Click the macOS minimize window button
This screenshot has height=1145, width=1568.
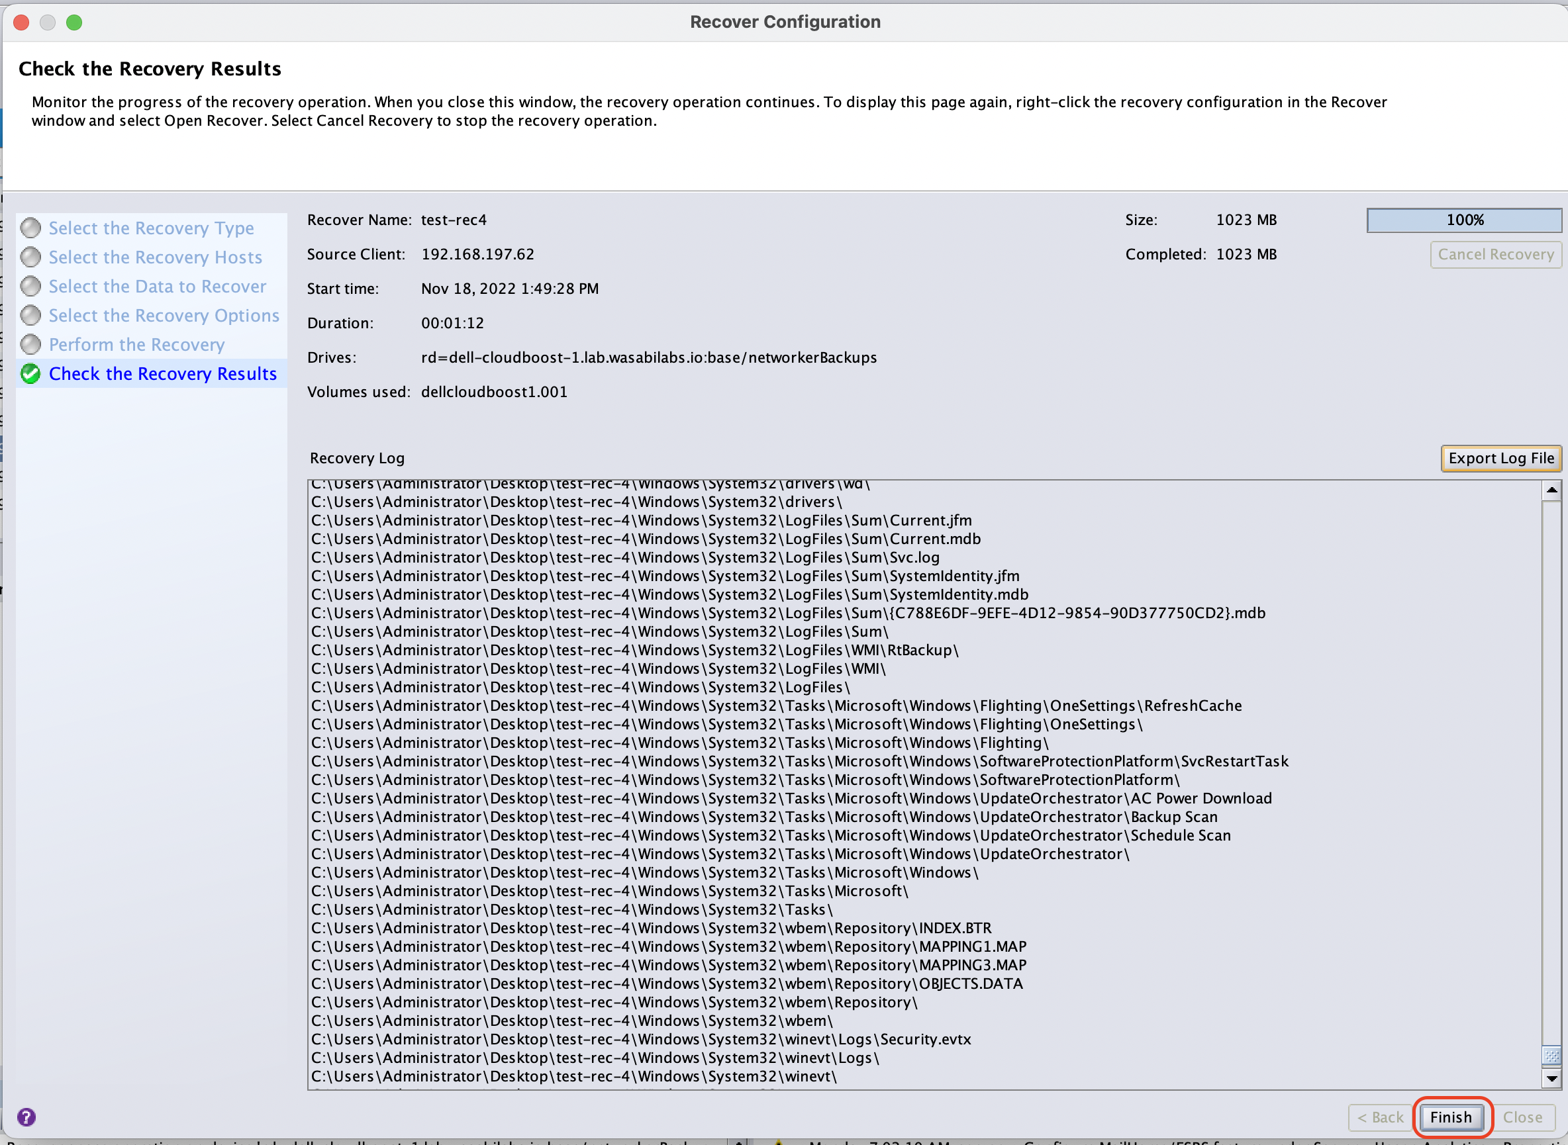click(x=48, y=23)
